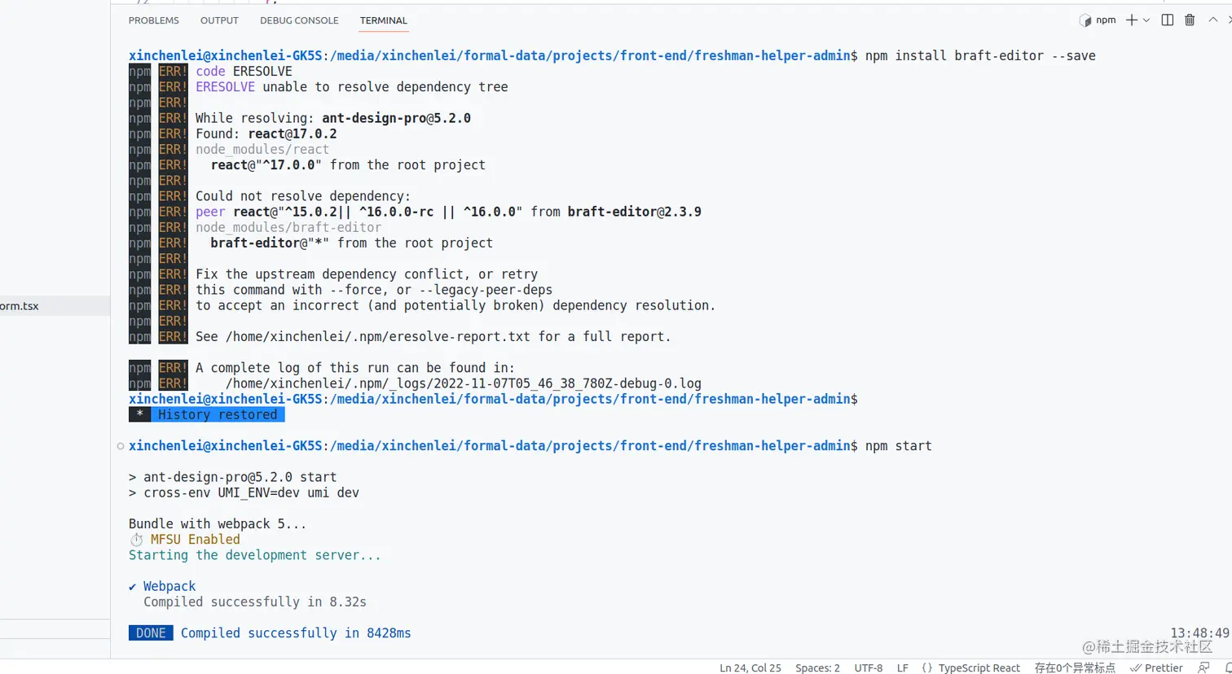Image resolution: width=1232 pixels, height=674 pixels.
Task: Click 'ant-design-pro@5.2.0' in While resolving line
Action: (396, 118)
